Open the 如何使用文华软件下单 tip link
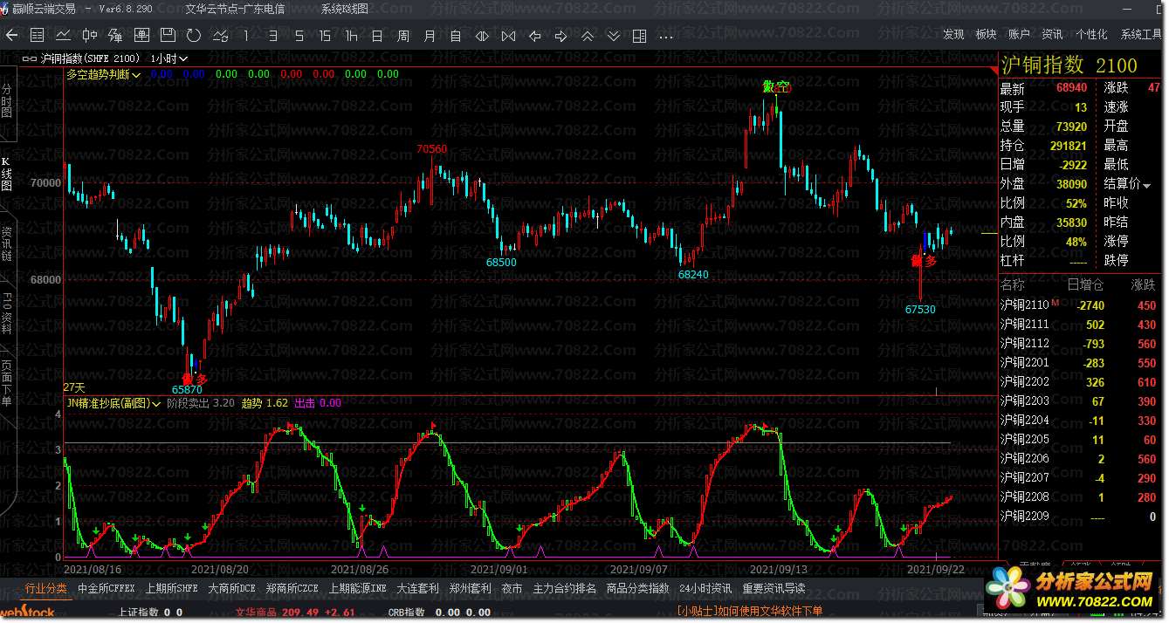 (749, 612)
